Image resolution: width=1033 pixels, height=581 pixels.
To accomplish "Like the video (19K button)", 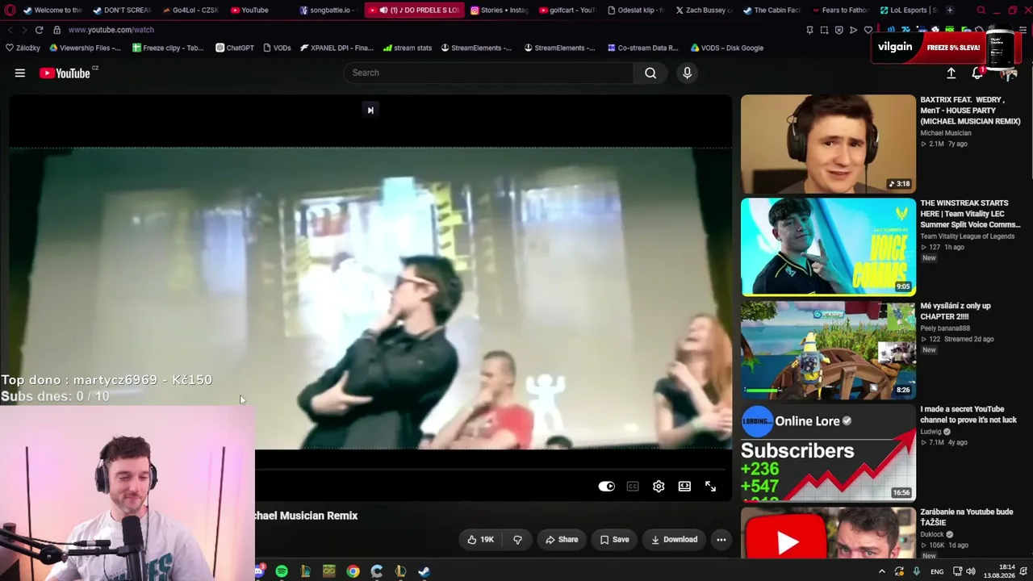I will pyautogui.click(x=480, y=540).
